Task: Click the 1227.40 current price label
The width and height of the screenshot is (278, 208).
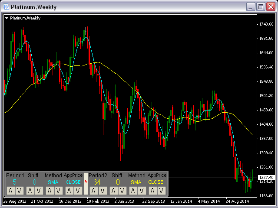Action: tap(266, 178)
